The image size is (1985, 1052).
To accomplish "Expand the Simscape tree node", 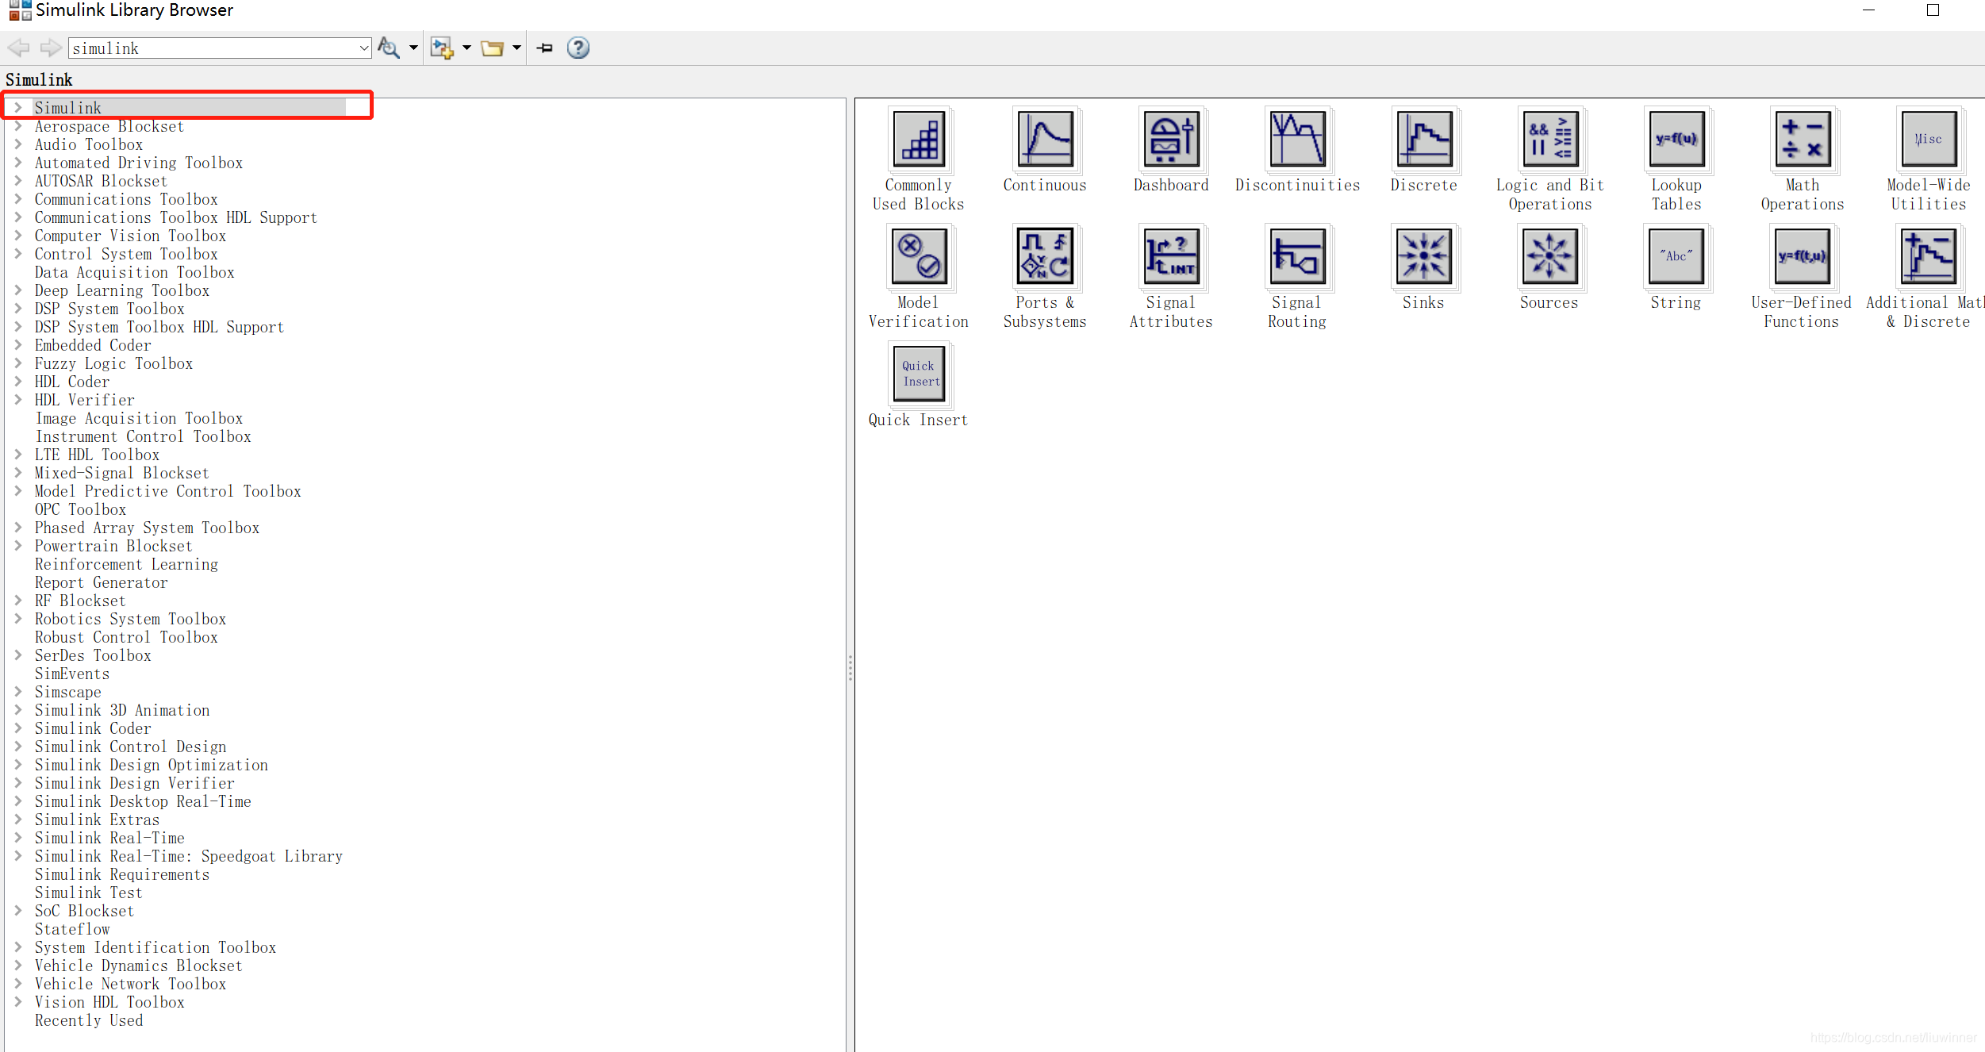I will 17,692.
